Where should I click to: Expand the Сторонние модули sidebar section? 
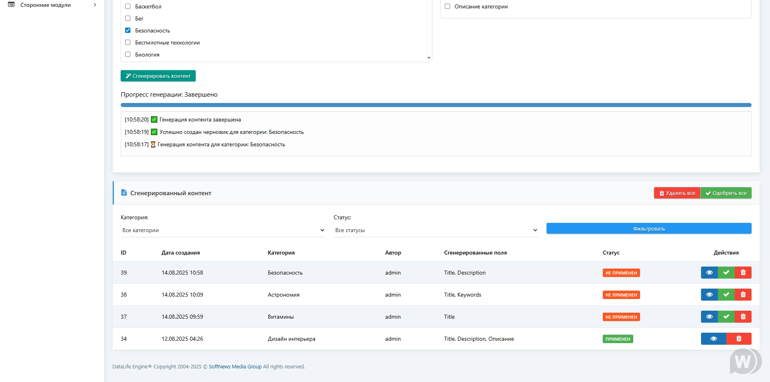(x=52, y=5)
